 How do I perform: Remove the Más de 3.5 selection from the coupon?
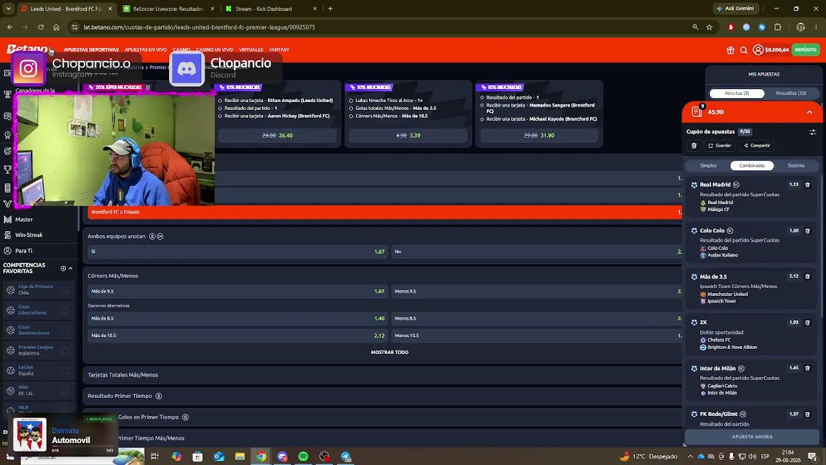click(807, 276)
